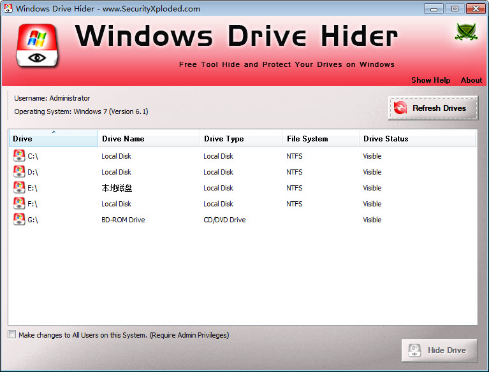The width and height of the screenshot is (489, 372).
Task: Sort by the Drive Type column header
Action: coord(241,139)
